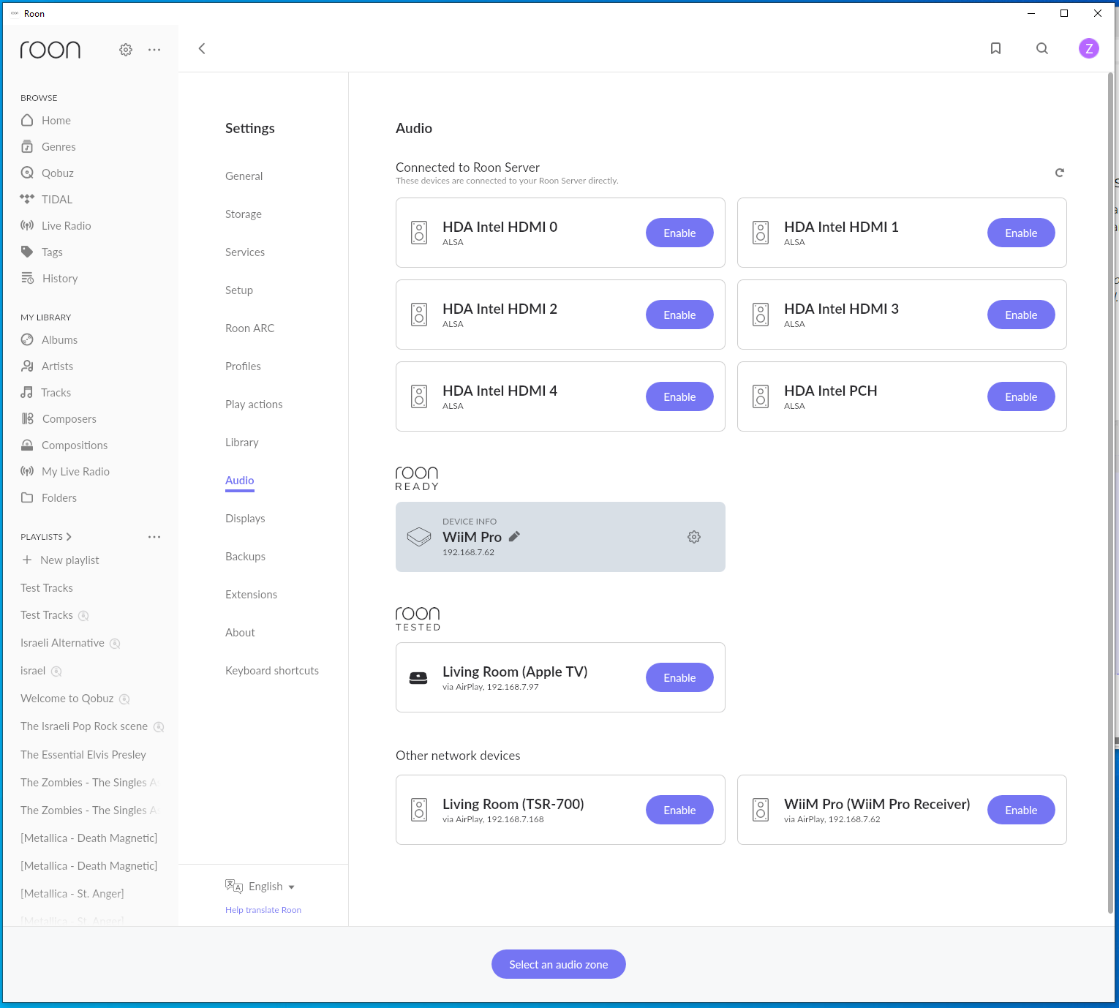Open Folders in My Library
The width and height of the screenshot is (1119, 1008).
[48, 497]
